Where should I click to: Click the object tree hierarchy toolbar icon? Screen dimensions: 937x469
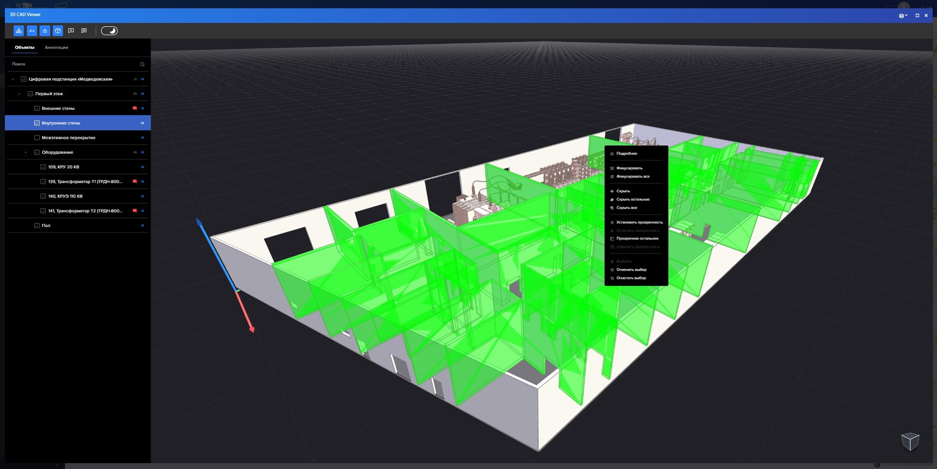(x=19, y=31)
